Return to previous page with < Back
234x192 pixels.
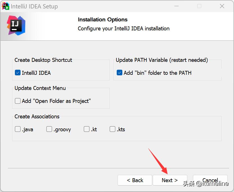(135, 180)
